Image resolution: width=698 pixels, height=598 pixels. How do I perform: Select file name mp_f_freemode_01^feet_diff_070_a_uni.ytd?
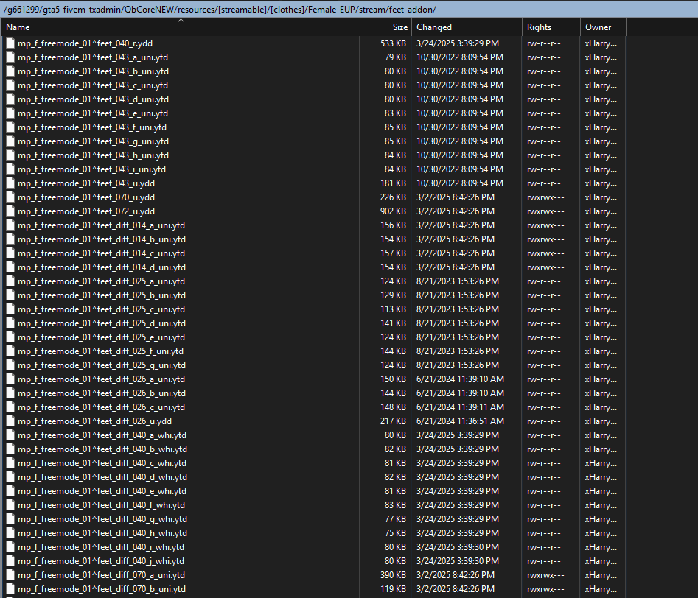point(102,575)
